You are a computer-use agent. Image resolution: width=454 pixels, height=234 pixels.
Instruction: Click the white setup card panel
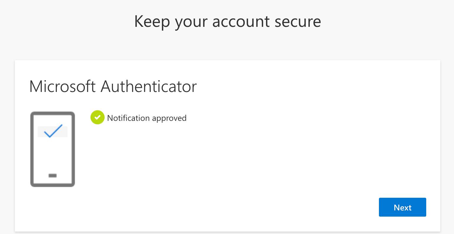click(266, 162)
